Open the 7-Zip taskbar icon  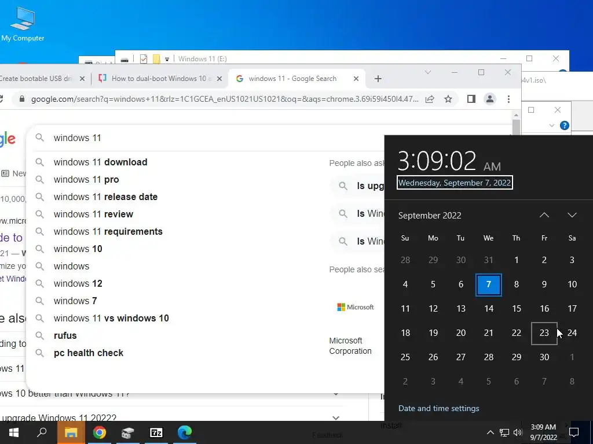pos(156,432)
